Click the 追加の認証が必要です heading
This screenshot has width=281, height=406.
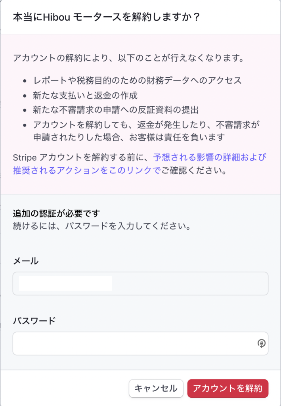pos(56,214)
